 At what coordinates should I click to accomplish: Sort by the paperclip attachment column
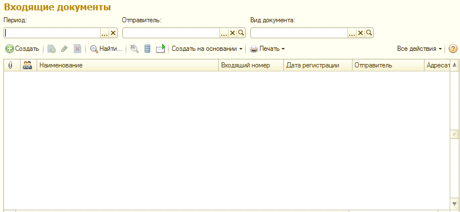tap(12, 65)
